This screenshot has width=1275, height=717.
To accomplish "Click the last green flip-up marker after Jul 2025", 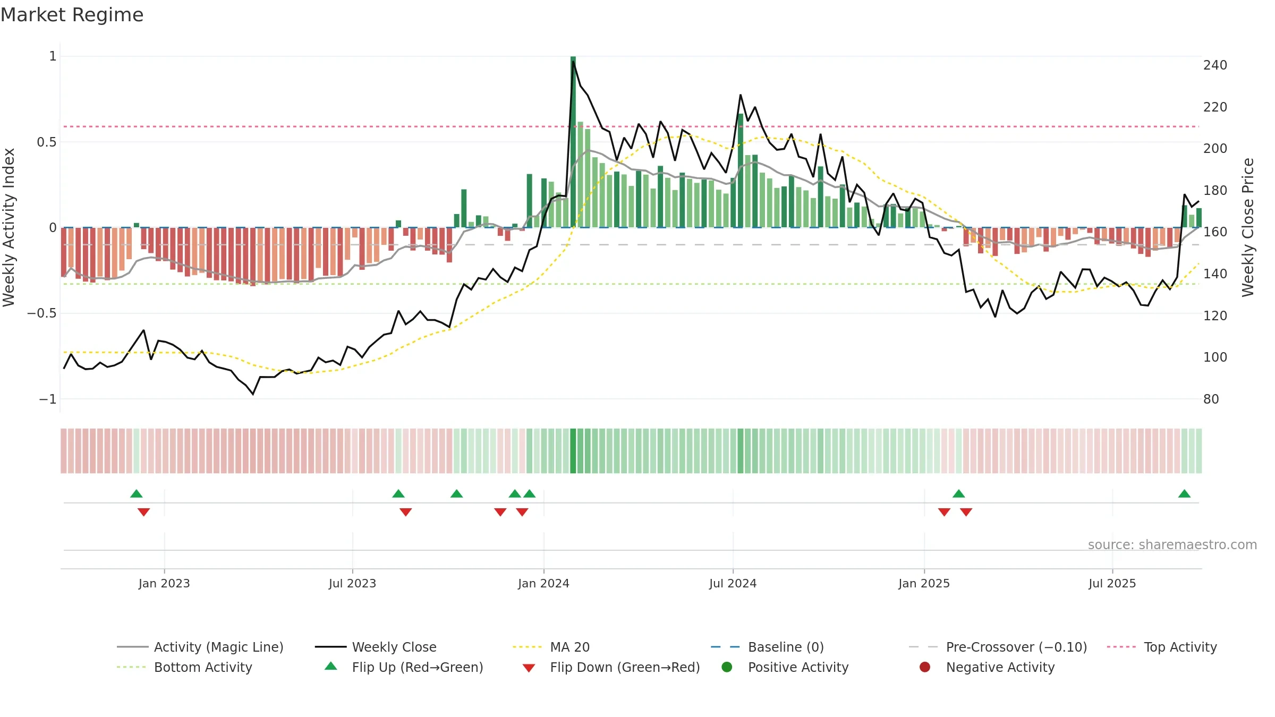I will pyautogui.click(x=1184, y=493).
